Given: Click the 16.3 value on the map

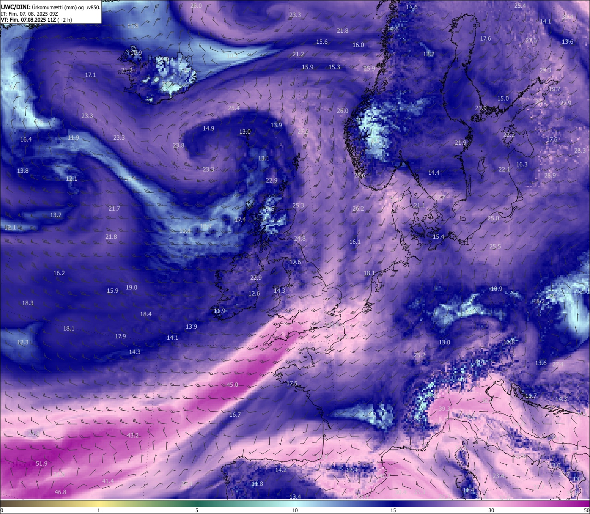Looking at the screenshot, I should 522,165.
